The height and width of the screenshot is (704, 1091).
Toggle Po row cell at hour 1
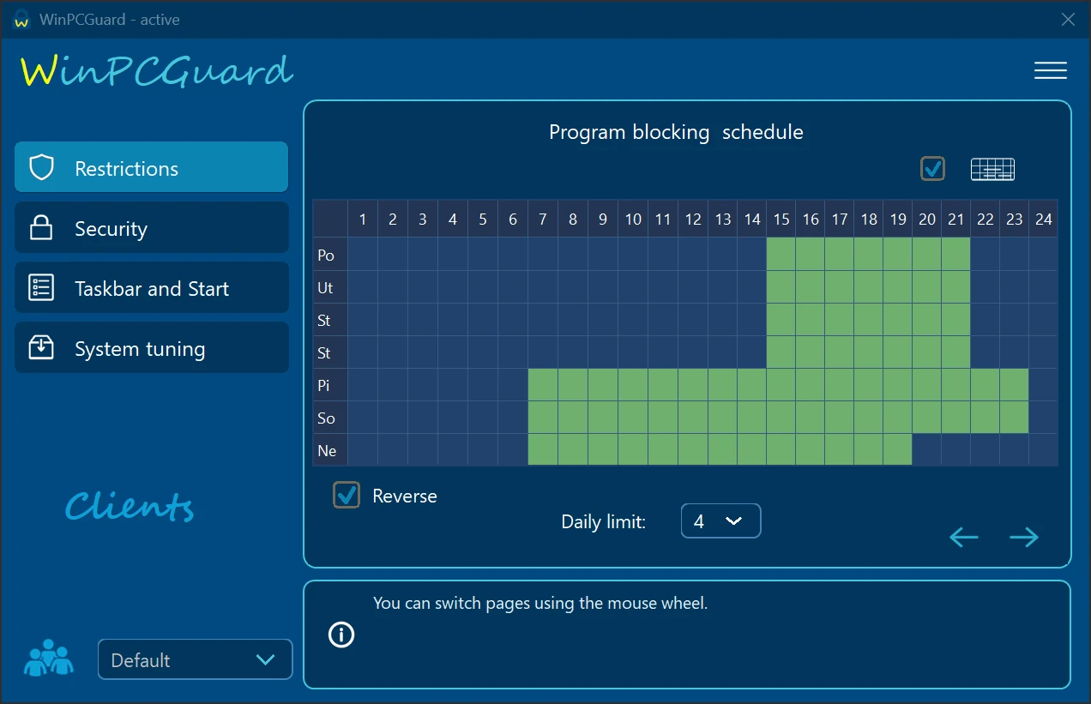(x=363, y=255)
